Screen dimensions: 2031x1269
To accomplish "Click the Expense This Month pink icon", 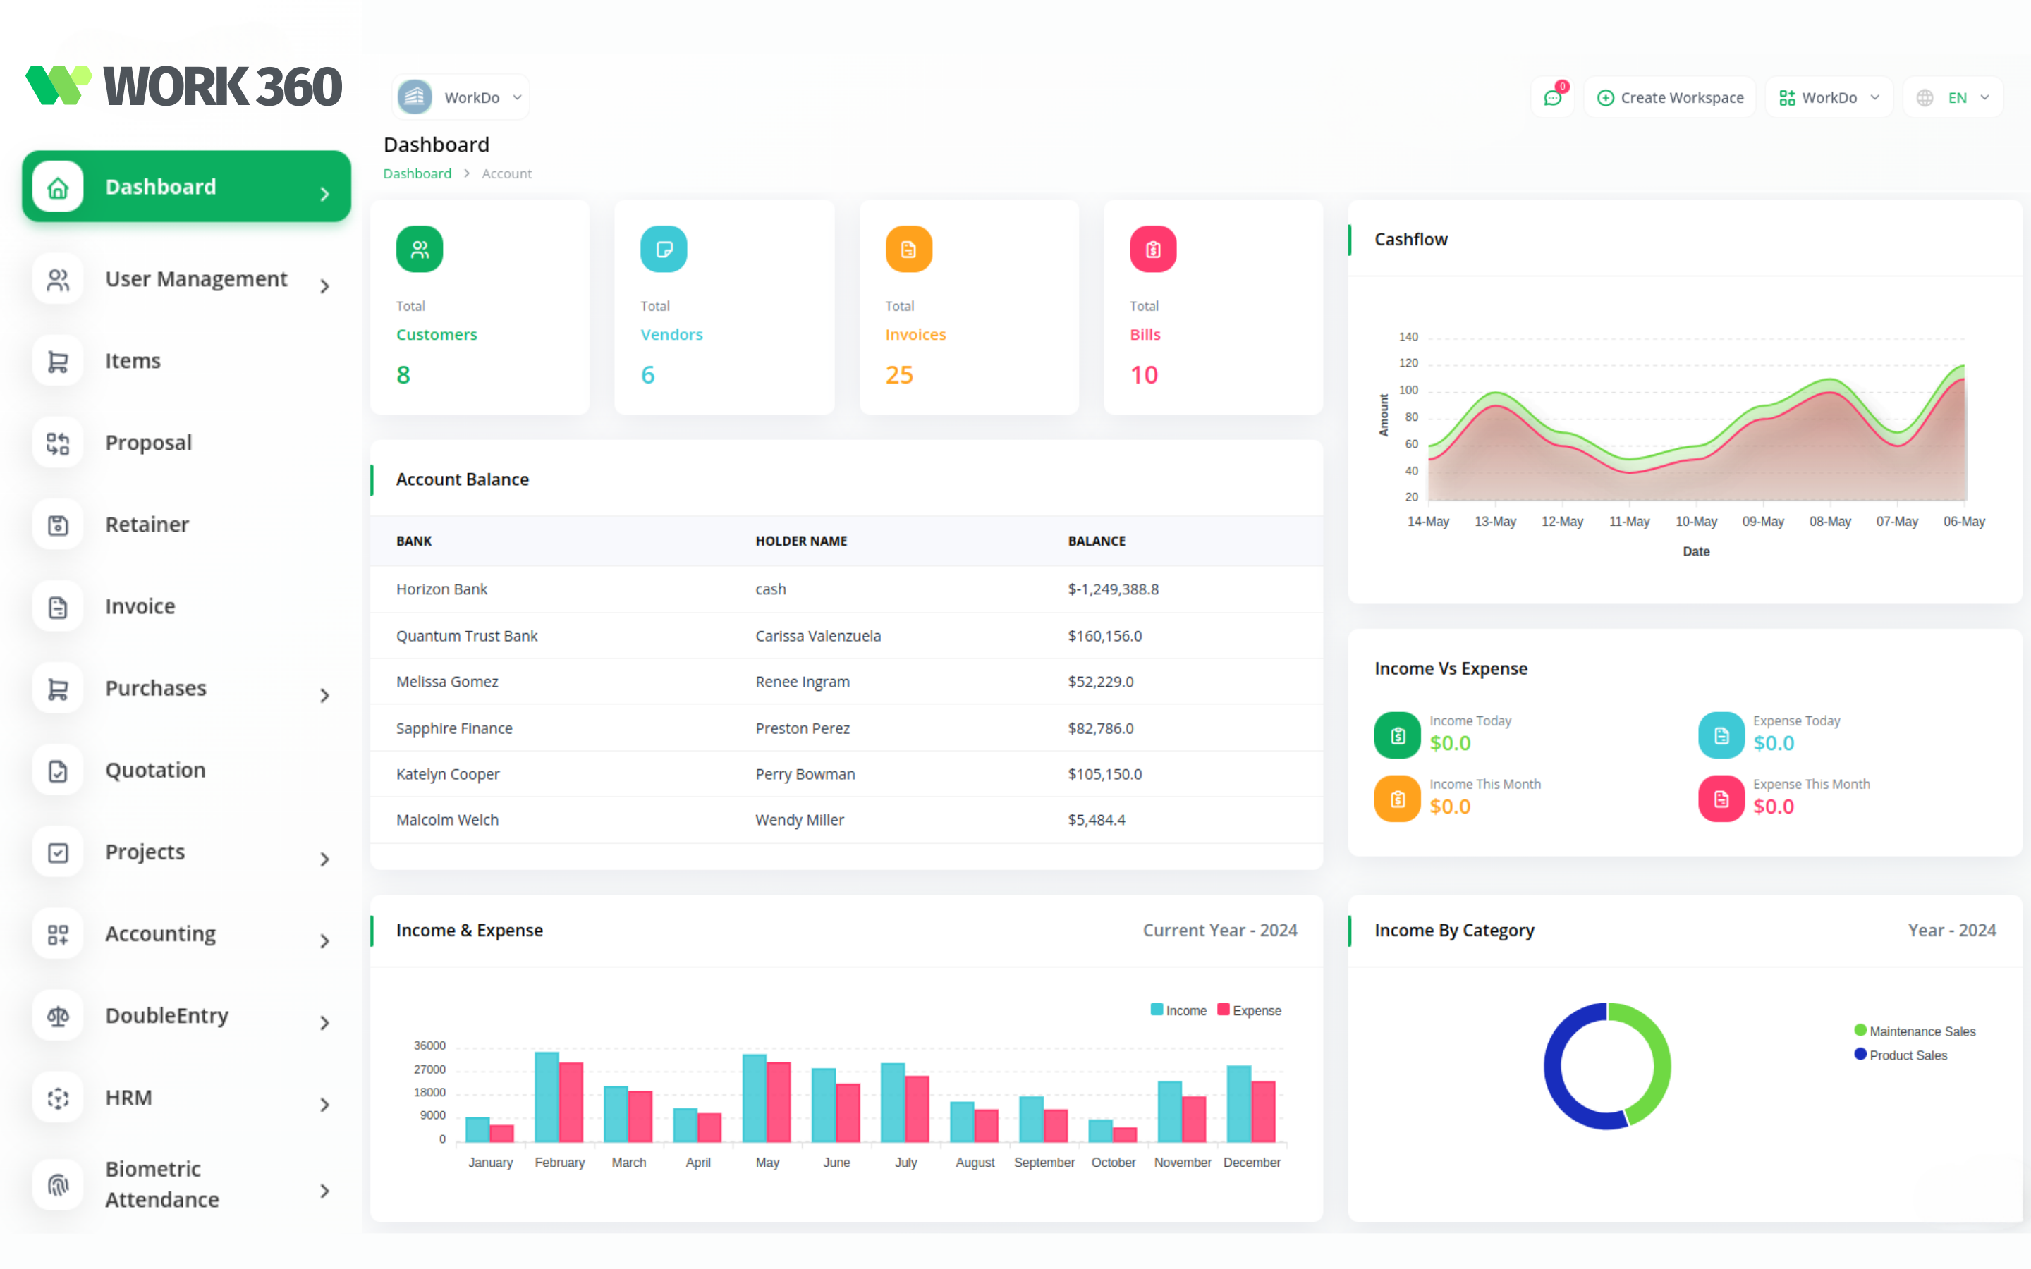I will pos(1721,799).
